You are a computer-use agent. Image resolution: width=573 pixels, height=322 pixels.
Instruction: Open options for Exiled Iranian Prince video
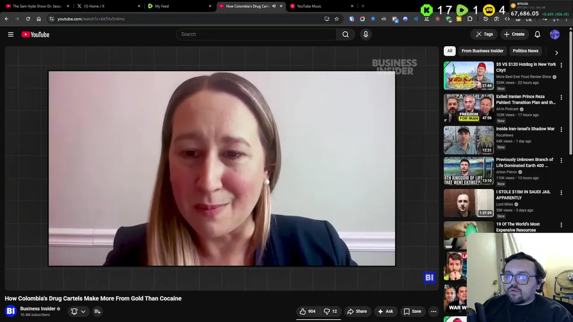561,97
